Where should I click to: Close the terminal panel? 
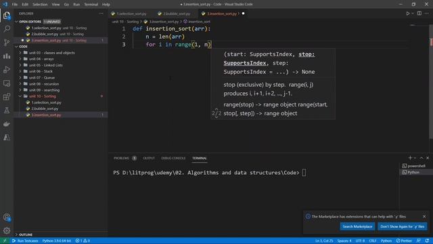click(x=428, y=158)
